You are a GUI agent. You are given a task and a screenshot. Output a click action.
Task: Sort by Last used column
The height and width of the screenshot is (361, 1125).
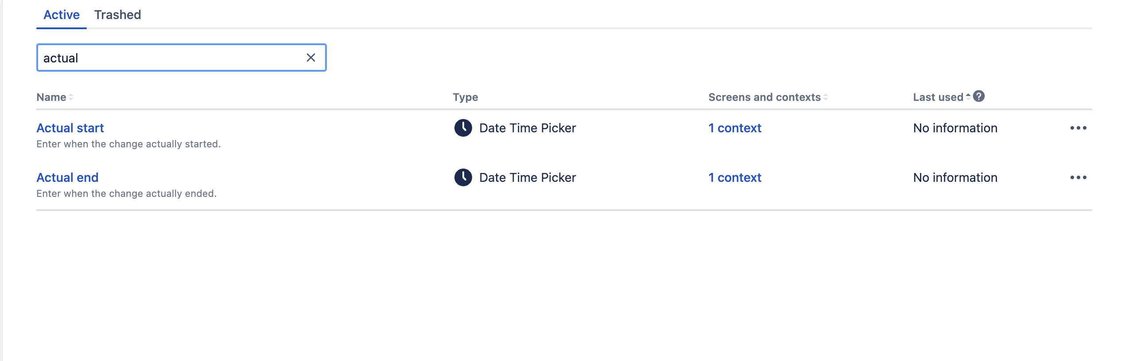[x=942, y=97]
